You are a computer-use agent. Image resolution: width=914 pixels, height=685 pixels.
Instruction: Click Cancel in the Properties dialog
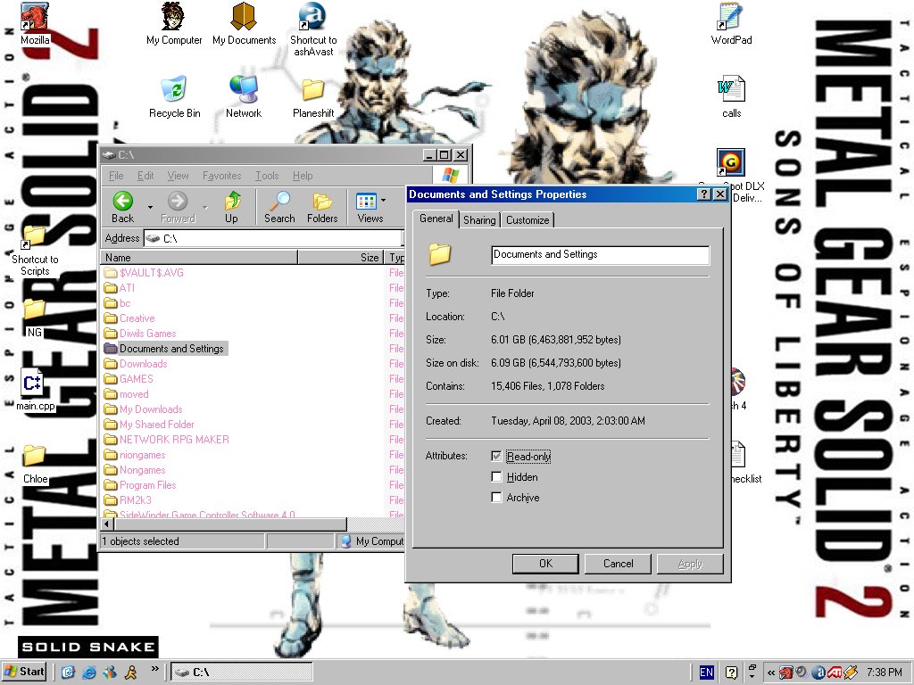(618, 564)
